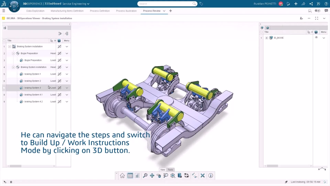Pause playback with the pause button
The width and height of the screenshot is (330, 186).
11,182
